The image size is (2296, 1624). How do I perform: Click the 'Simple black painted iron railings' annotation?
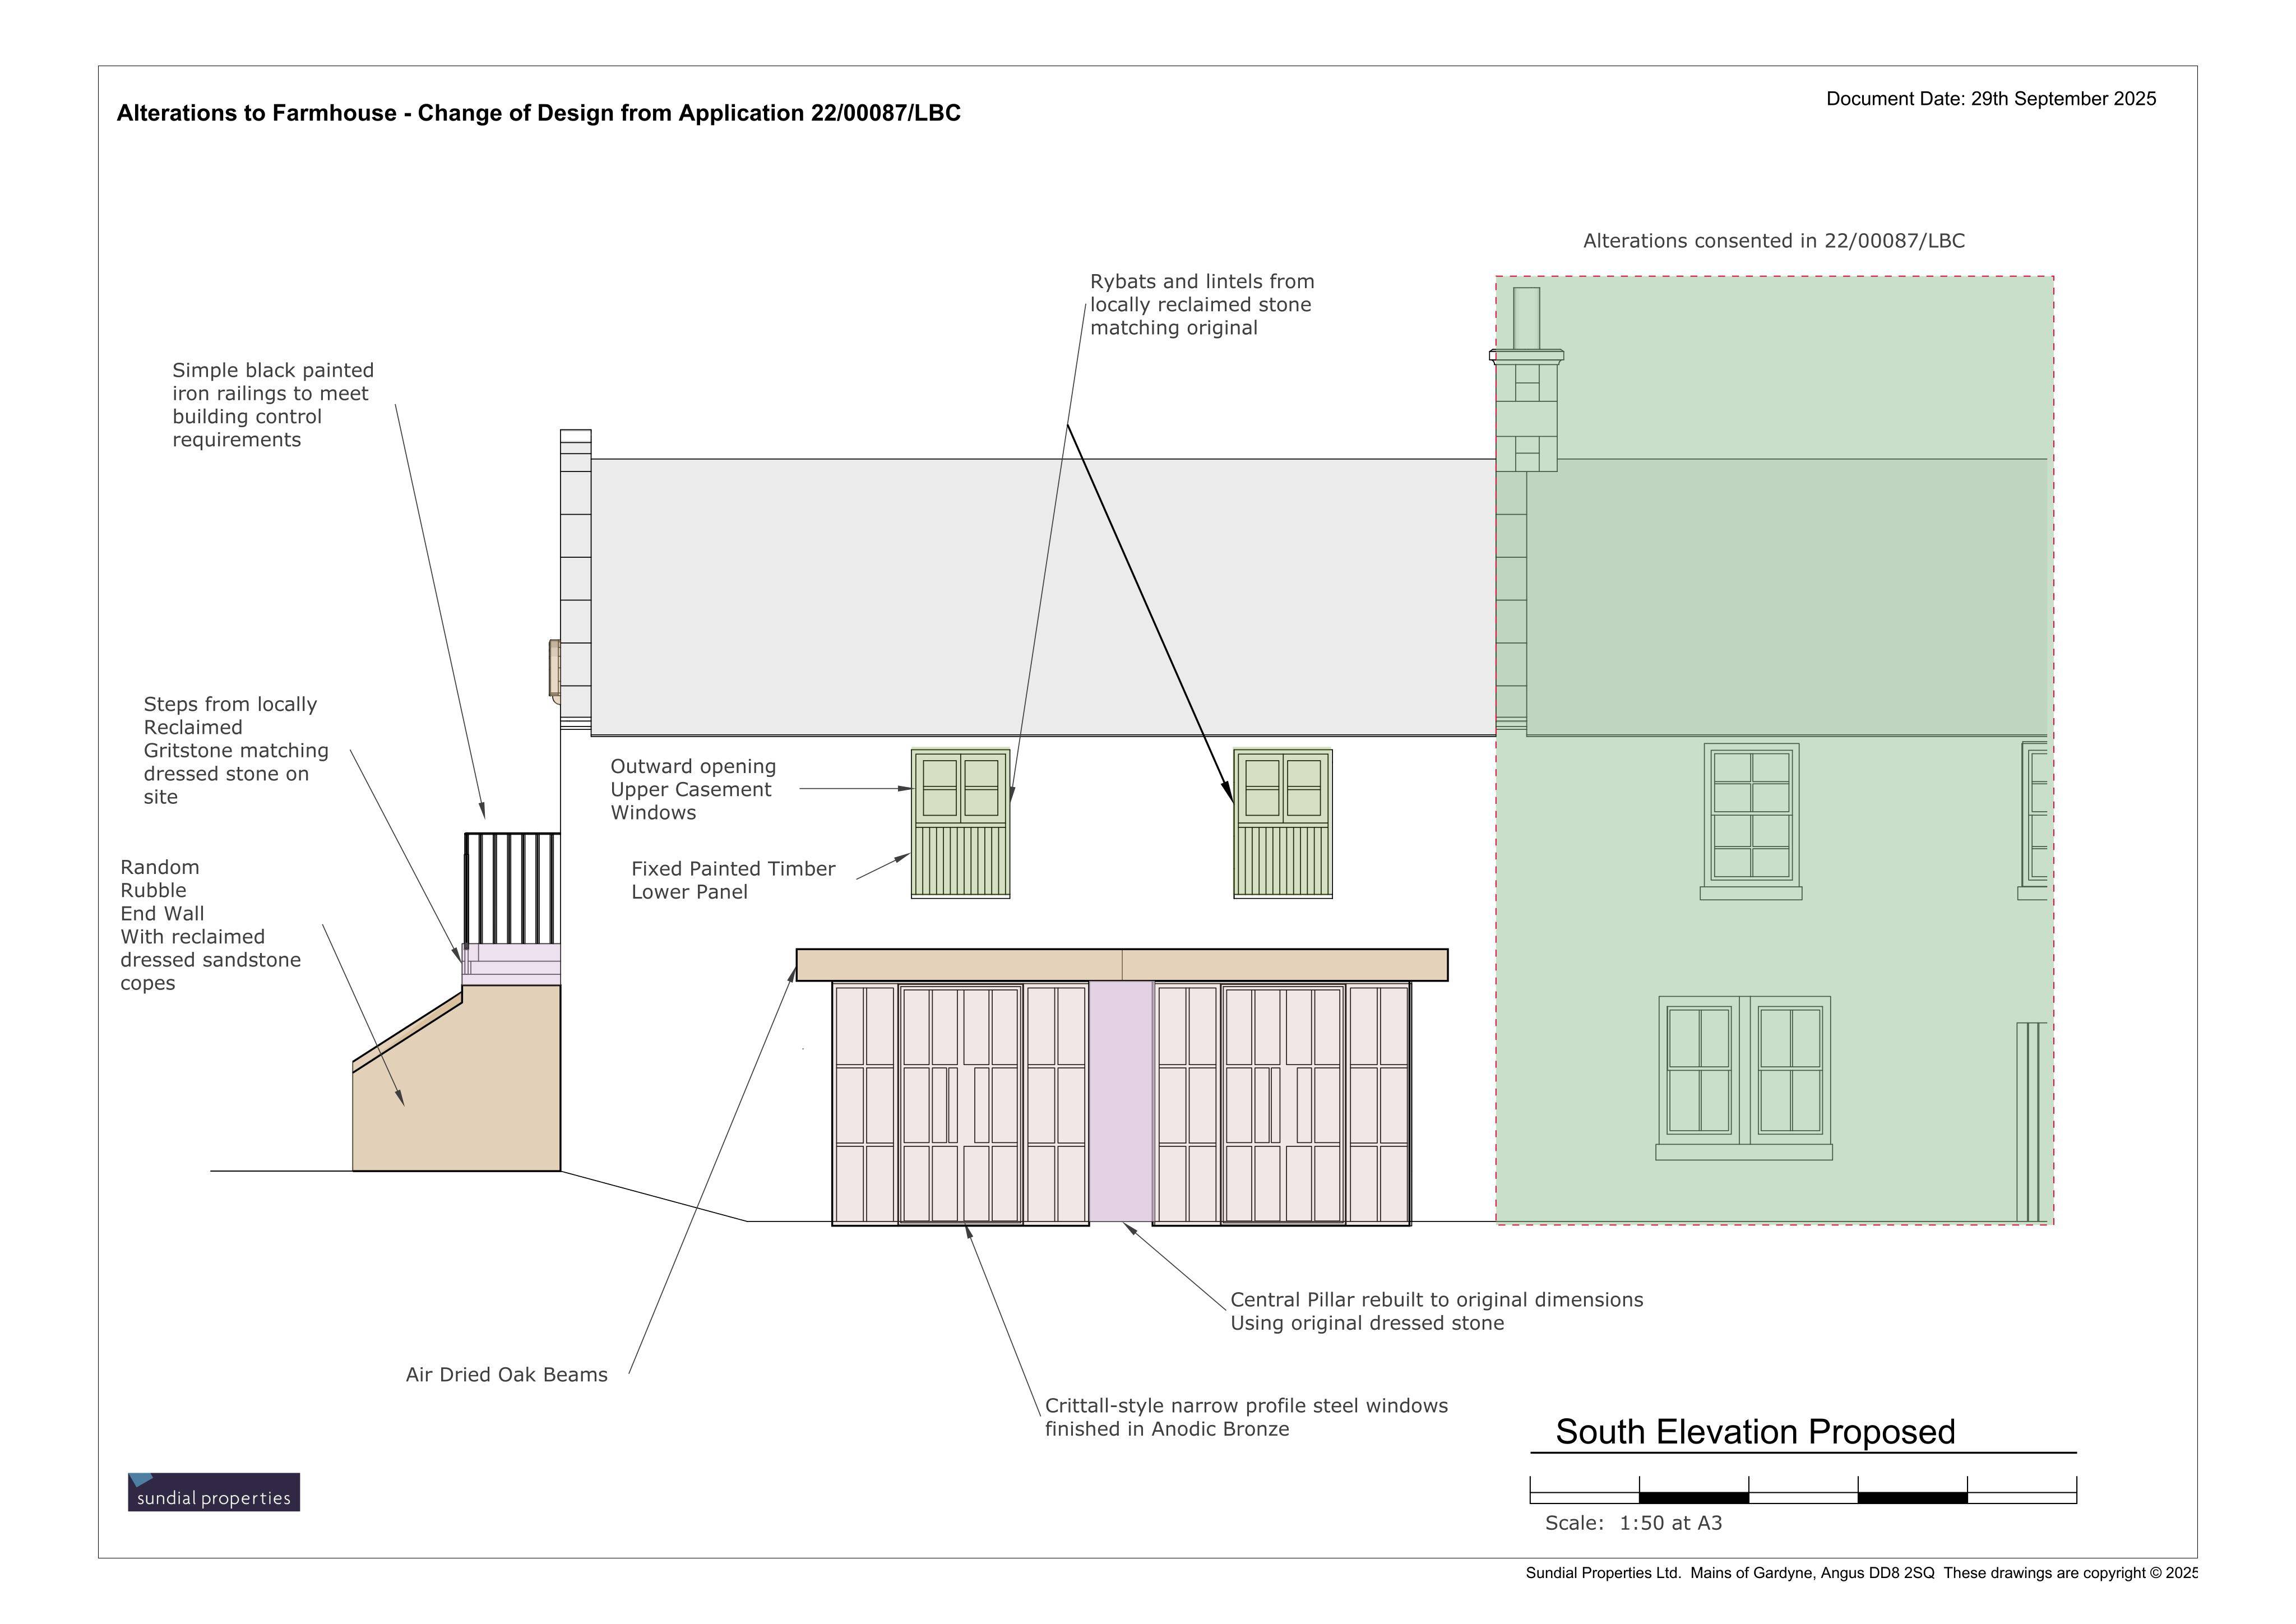click(x=273, y=405)
